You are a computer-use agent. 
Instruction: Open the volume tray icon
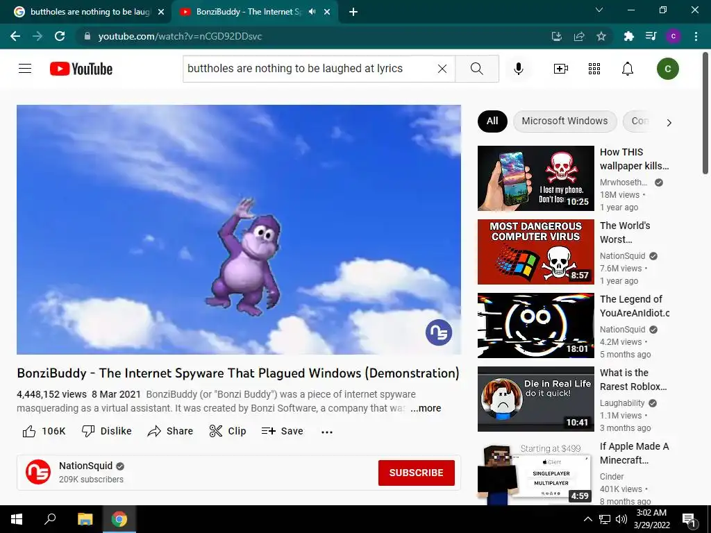(621, 519)
